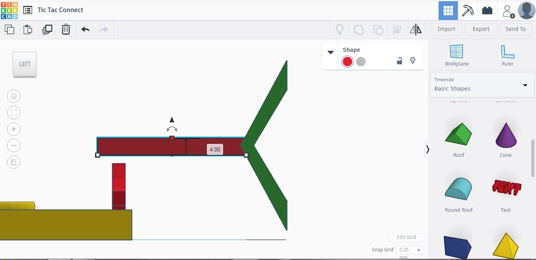Click the Delete icon in the toolbar
The width and height of the screenshot is (536, 260).
click(66, 29)
